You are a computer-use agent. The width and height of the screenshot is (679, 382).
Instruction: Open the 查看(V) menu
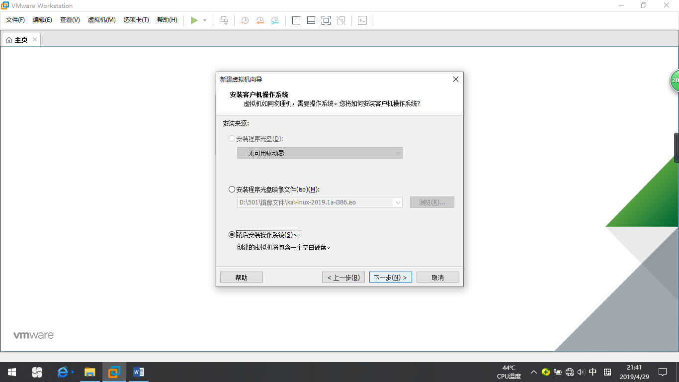[x=70, y=20]
